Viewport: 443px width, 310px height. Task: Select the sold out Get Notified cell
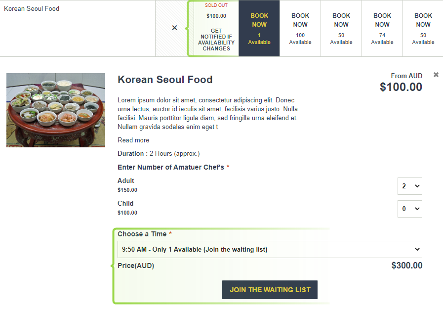coord(216,28)
